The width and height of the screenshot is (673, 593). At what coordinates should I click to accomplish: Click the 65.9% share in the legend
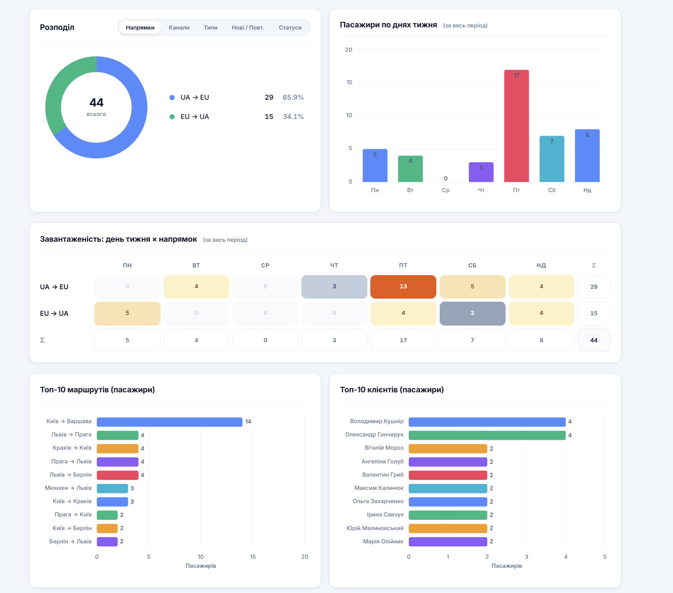pyautogui.click(x=293, y=98)
